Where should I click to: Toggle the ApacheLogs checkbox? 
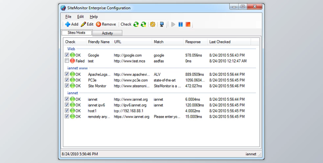tap(67, 74)
